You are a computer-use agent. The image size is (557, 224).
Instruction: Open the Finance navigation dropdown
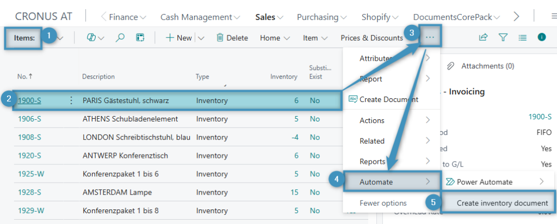pyautogui.click(x=127, y=17)
